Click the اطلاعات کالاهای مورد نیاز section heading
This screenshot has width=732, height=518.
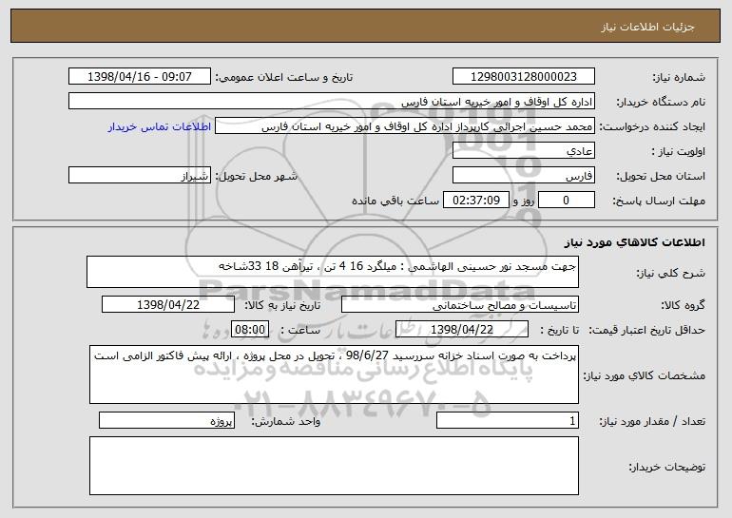pyautogui.click(x=634, y=242)
